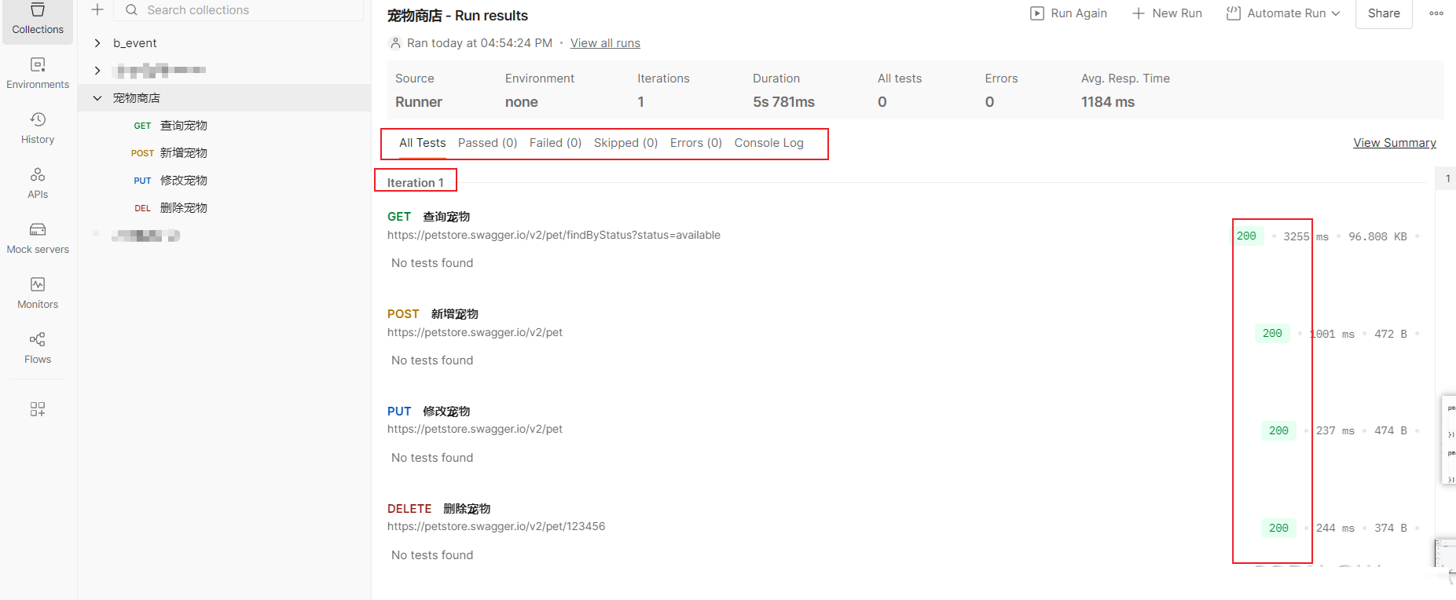
Task: Collapse the 宠物商店 collection
Action: click(x=97, y=98)
